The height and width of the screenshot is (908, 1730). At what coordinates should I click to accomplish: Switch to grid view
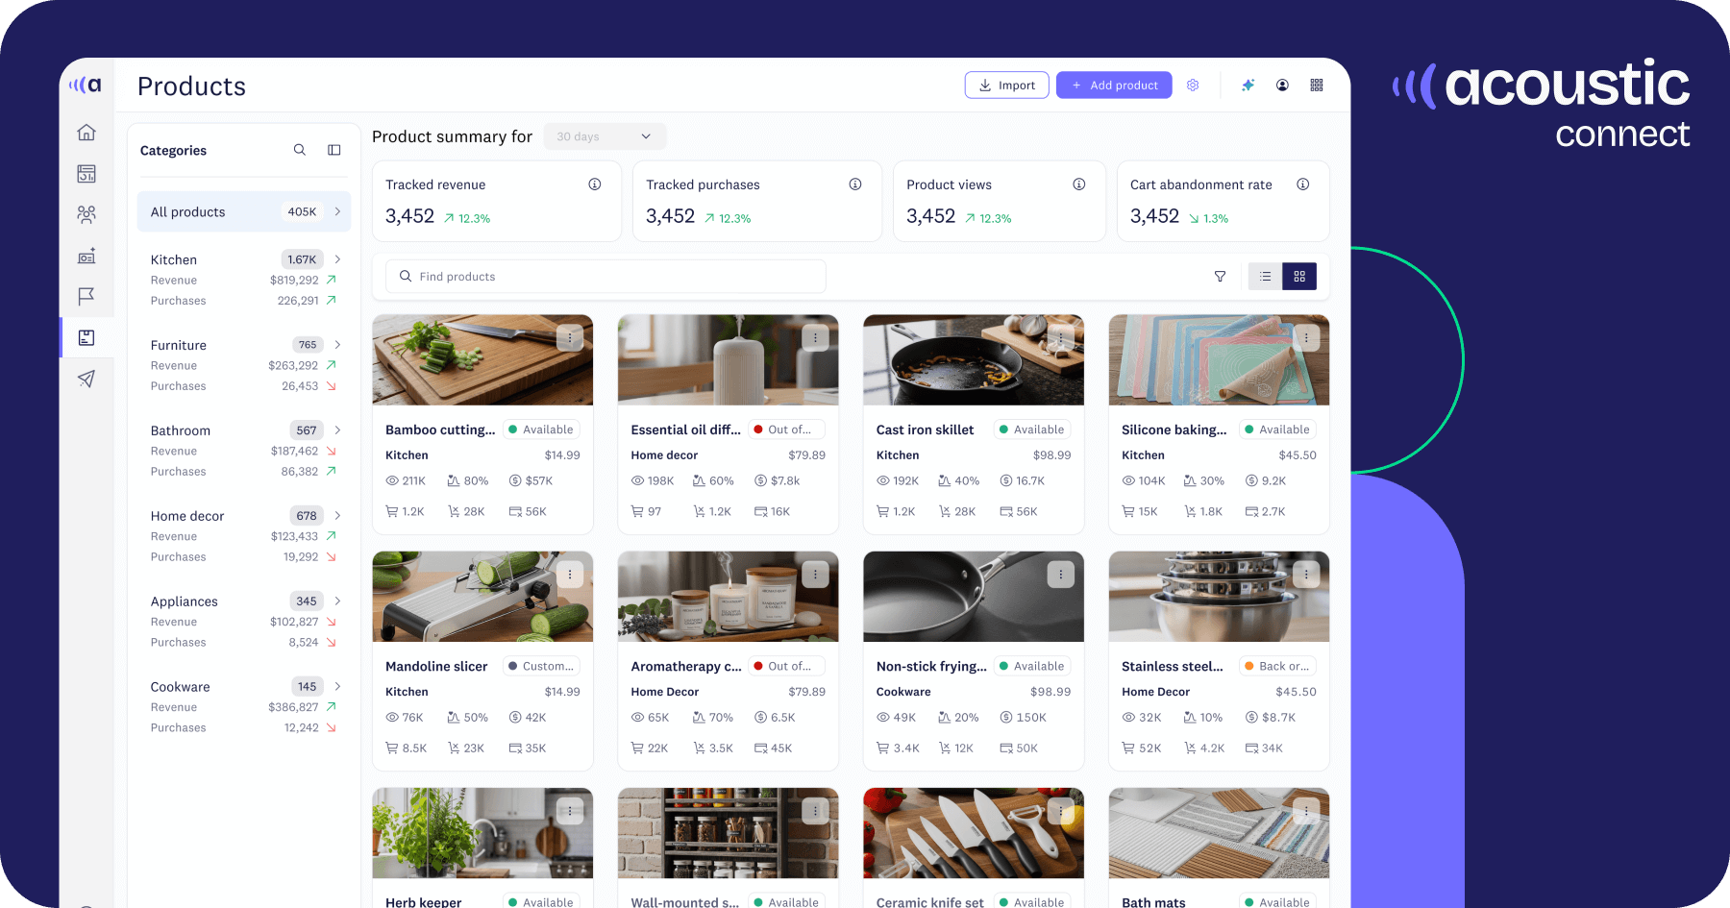coord(1299,277)
